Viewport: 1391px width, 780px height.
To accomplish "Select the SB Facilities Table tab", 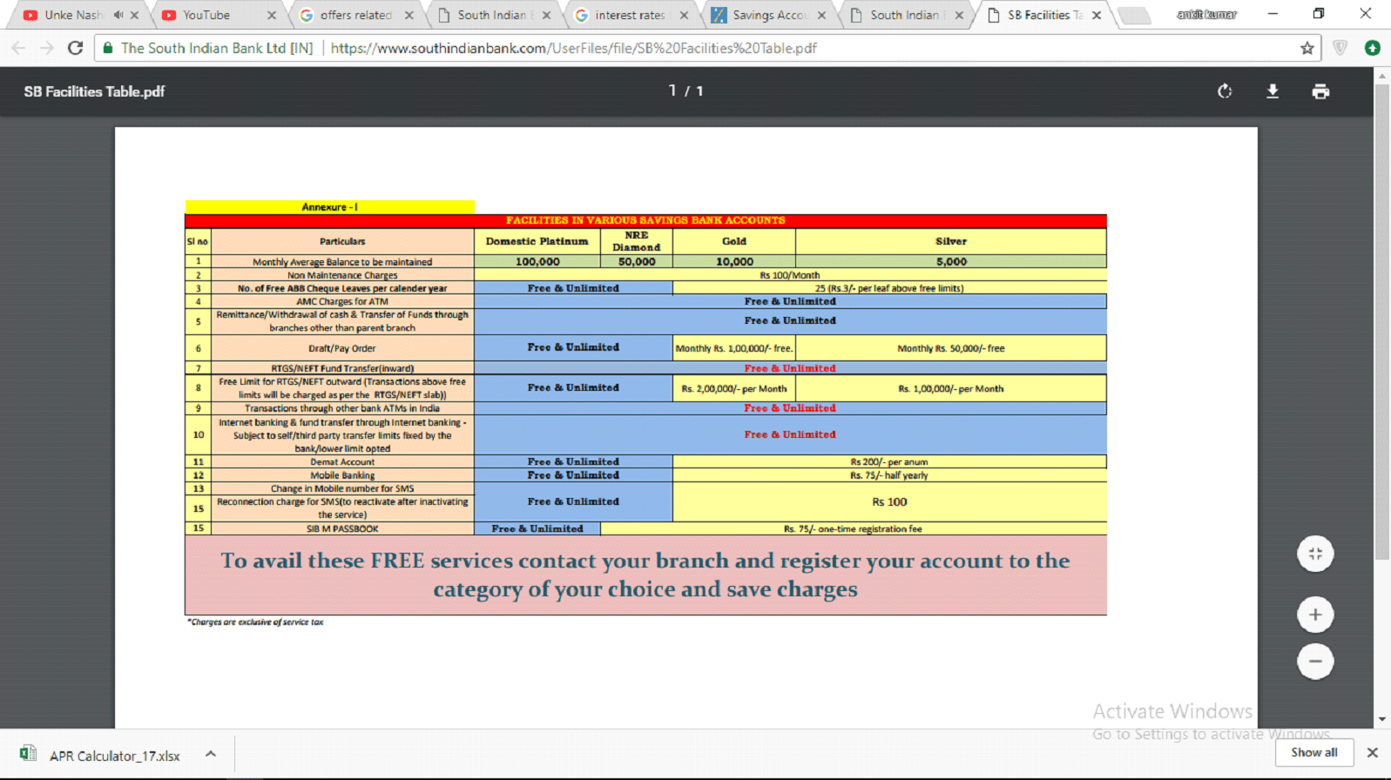I will click(1045, 15).
